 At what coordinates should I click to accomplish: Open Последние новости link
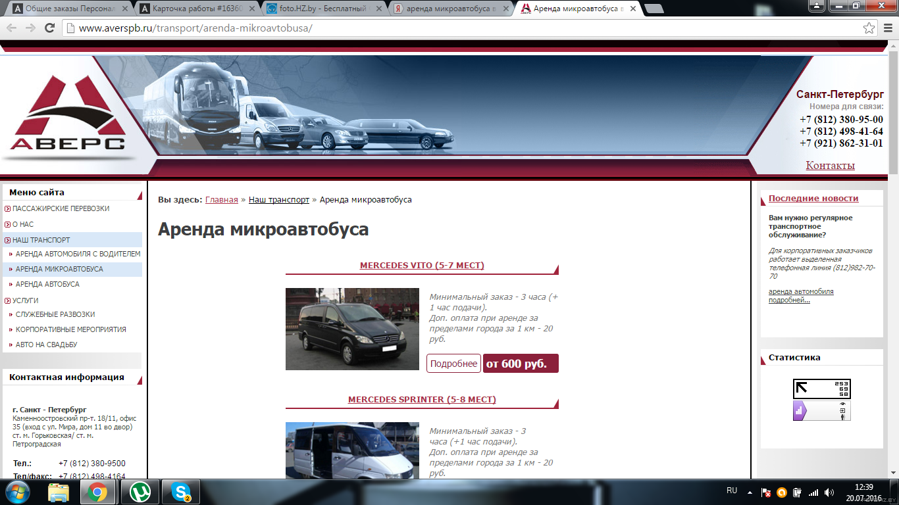(813, 198)
